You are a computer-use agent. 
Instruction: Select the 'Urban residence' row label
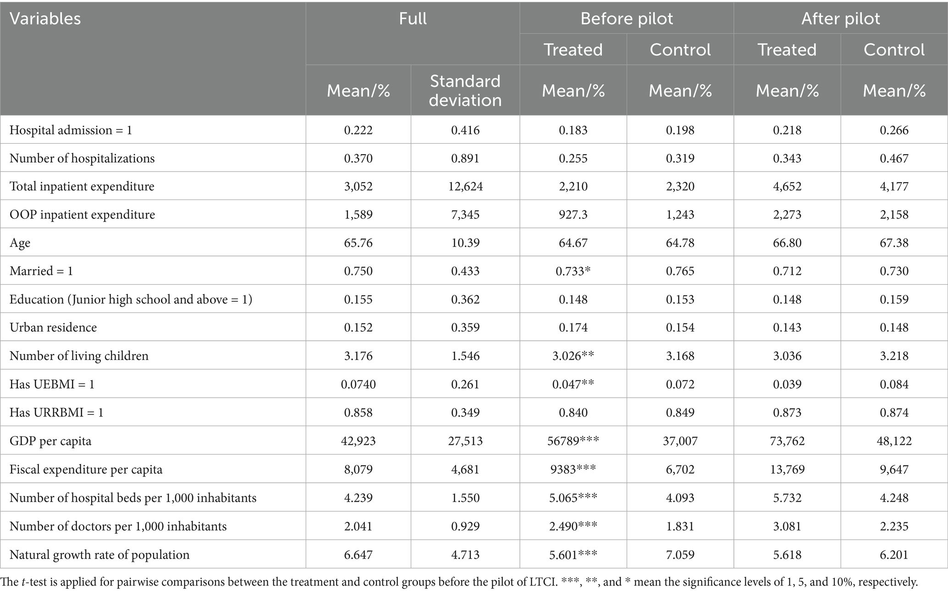[x=53, y=327]
